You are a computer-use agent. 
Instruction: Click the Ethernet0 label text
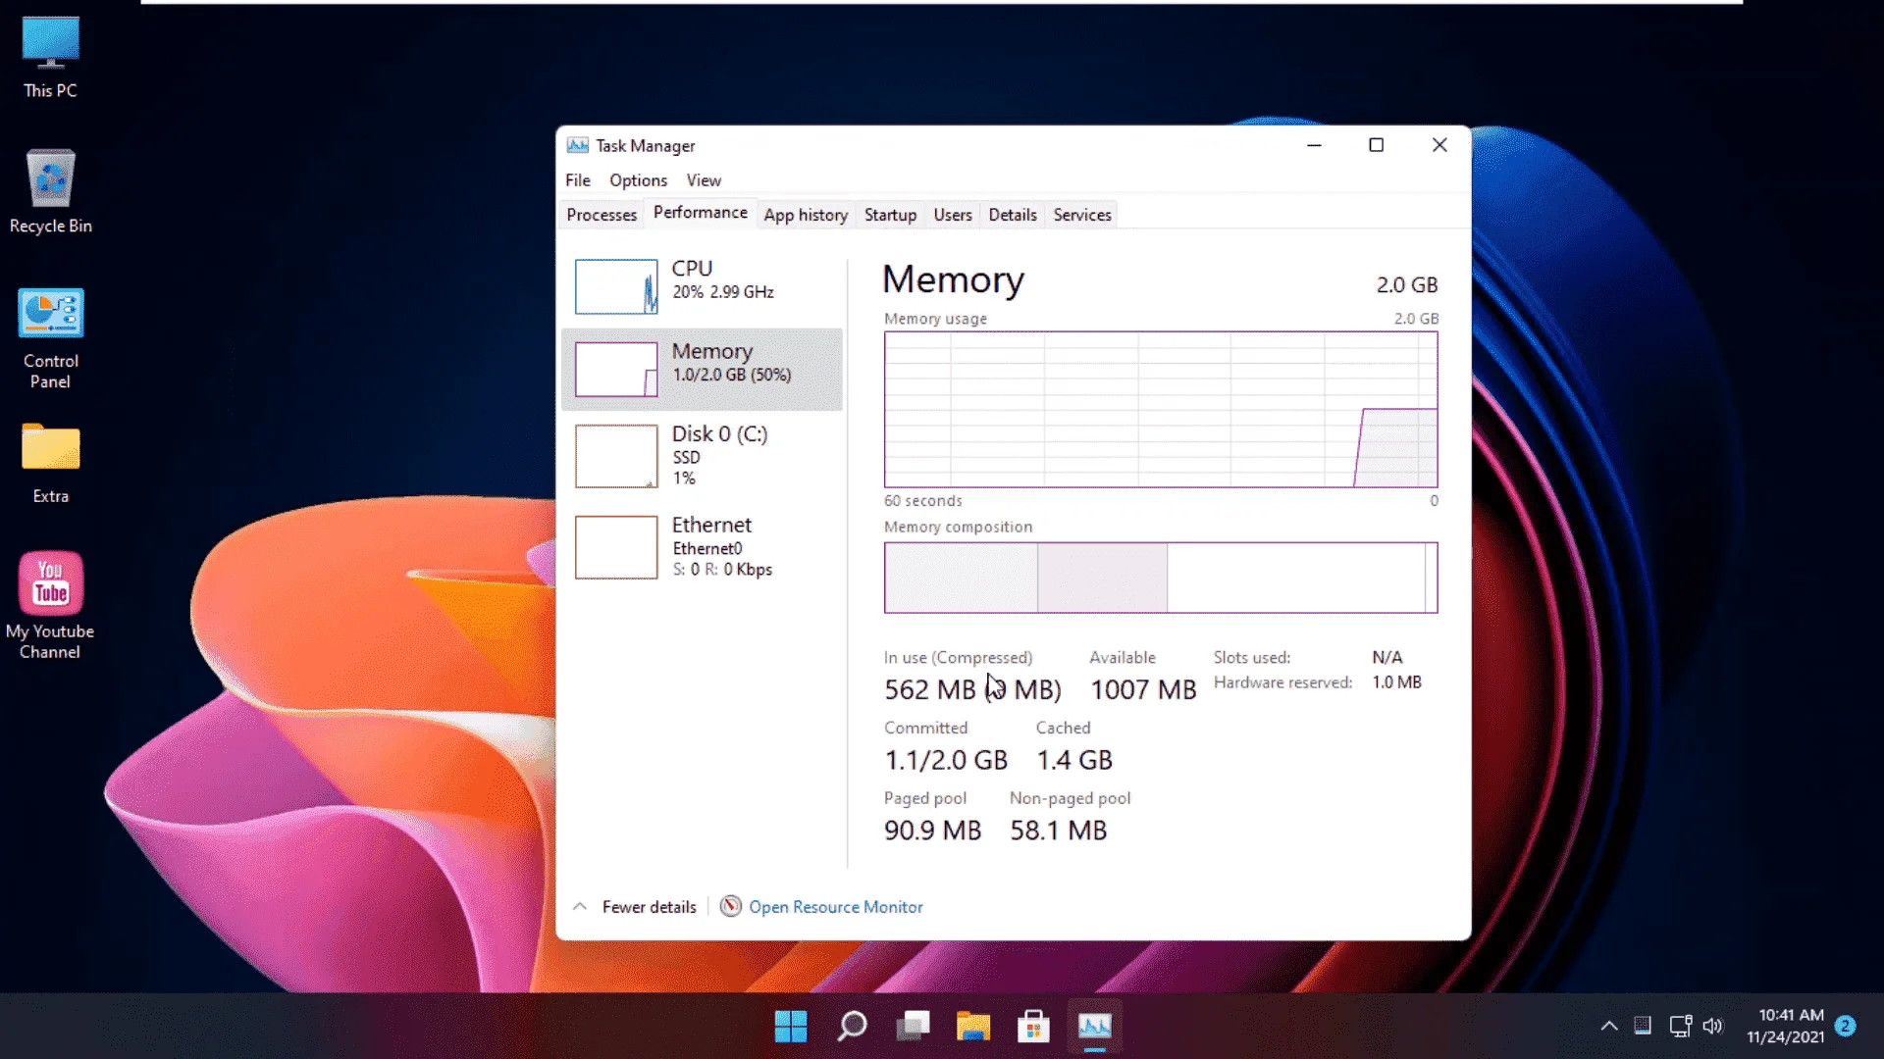[707, 549]
